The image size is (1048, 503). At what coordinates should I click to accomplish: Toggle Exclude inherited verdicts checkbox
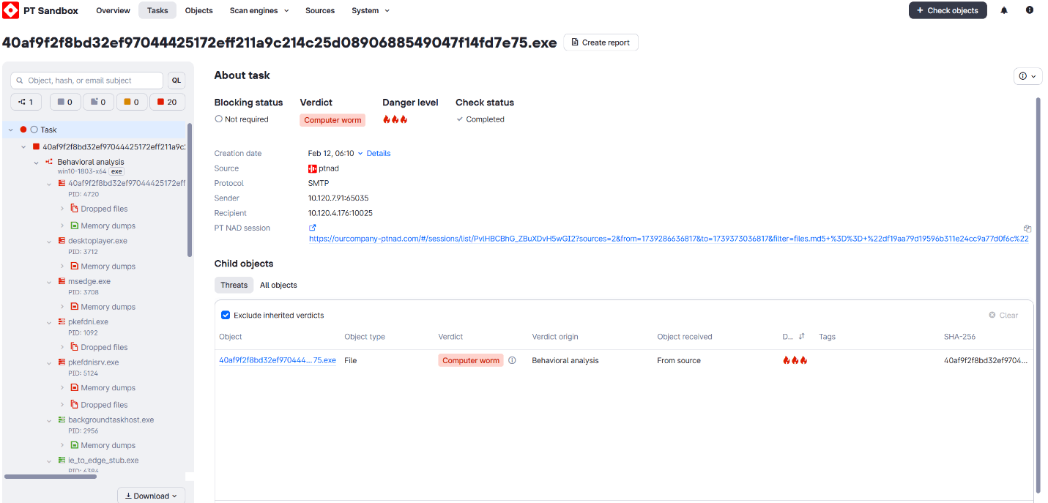[x=226, y=315]
